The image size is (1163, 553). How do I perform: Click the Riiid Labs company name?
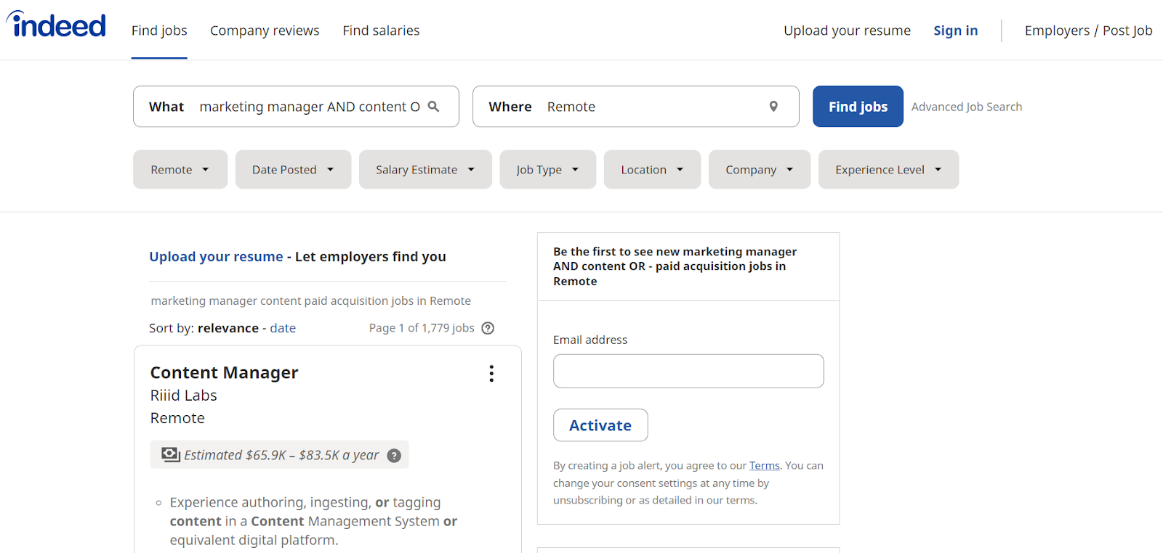coord(183,396)
